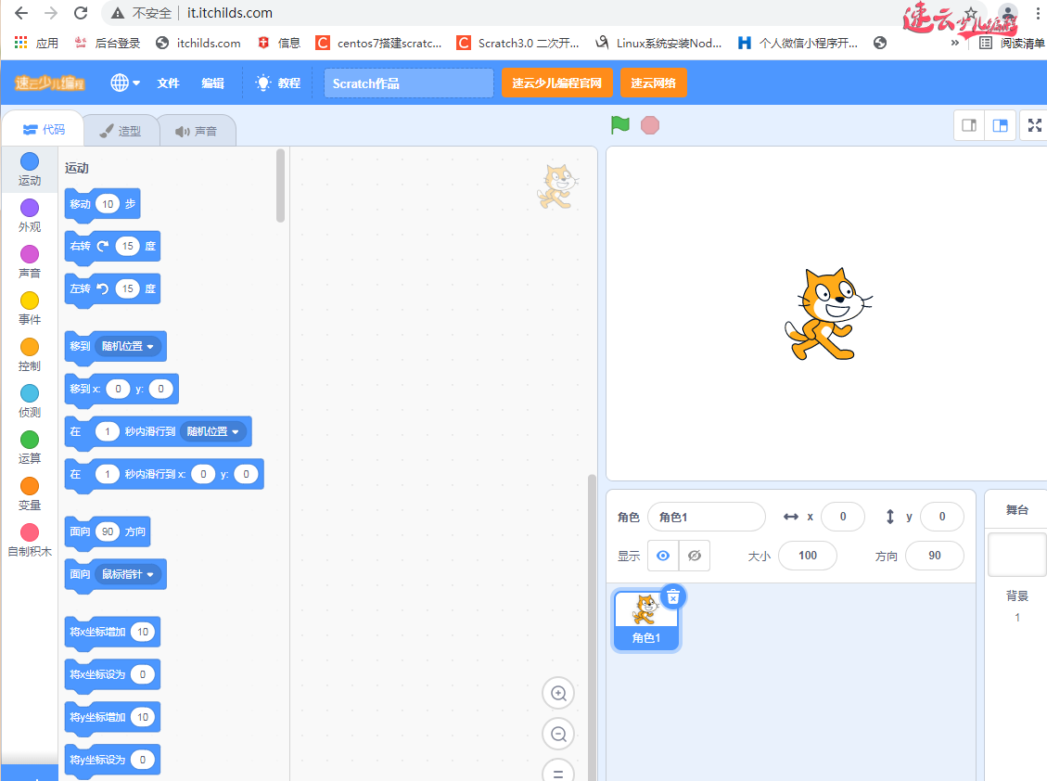
Task: Click the browser address bar URL
Action: pyautogui.click(x=230, y=13)
